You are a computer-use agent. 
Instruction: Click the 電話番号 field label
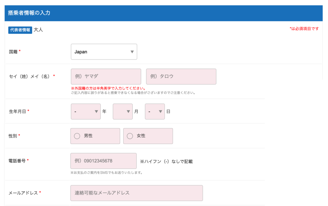(17, 161)
